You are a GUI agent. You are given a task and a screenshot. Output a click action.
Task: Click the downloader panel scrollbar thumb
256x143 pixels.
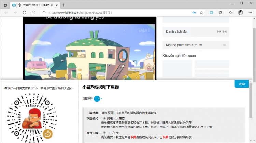pos(251,100)
